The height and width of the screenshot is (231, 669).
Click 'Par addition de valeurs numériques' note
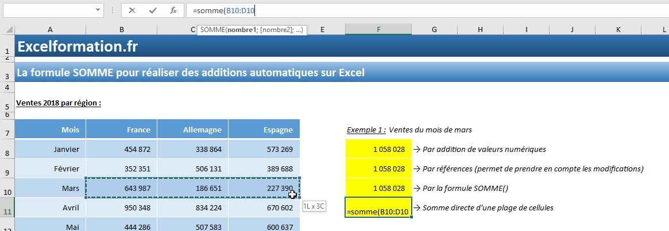479,149
